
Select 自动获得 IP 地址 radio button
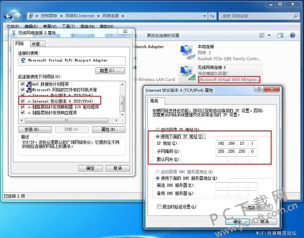(x=158, y=129)
